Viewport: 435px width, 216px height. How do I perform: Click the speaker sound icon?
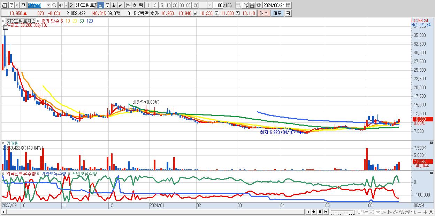click(61, 5)
